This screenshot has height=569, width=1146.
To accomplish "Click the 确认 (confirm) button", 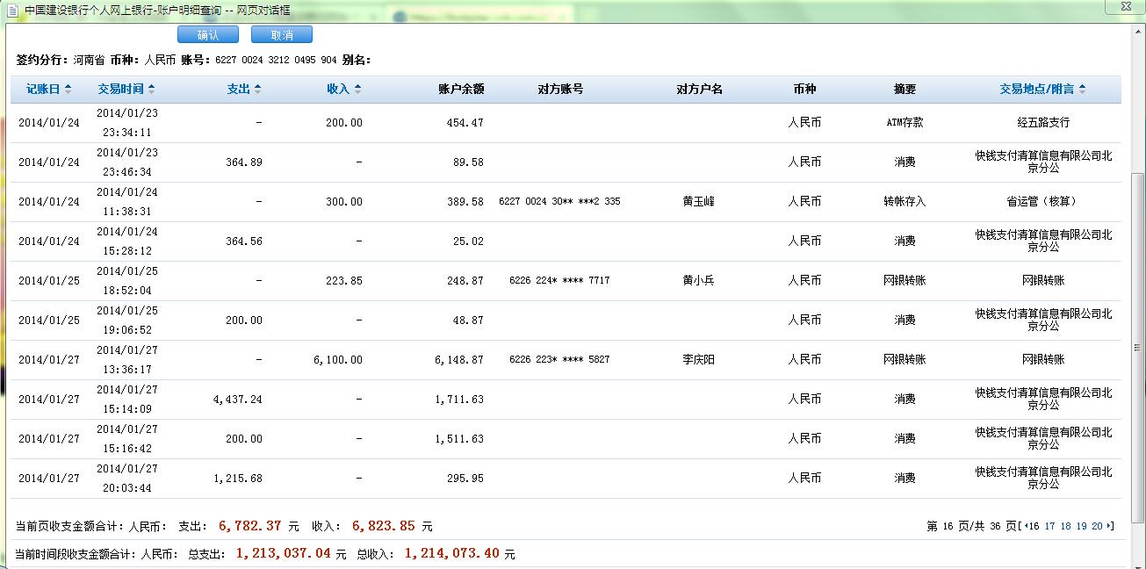I will click(207, 34).
